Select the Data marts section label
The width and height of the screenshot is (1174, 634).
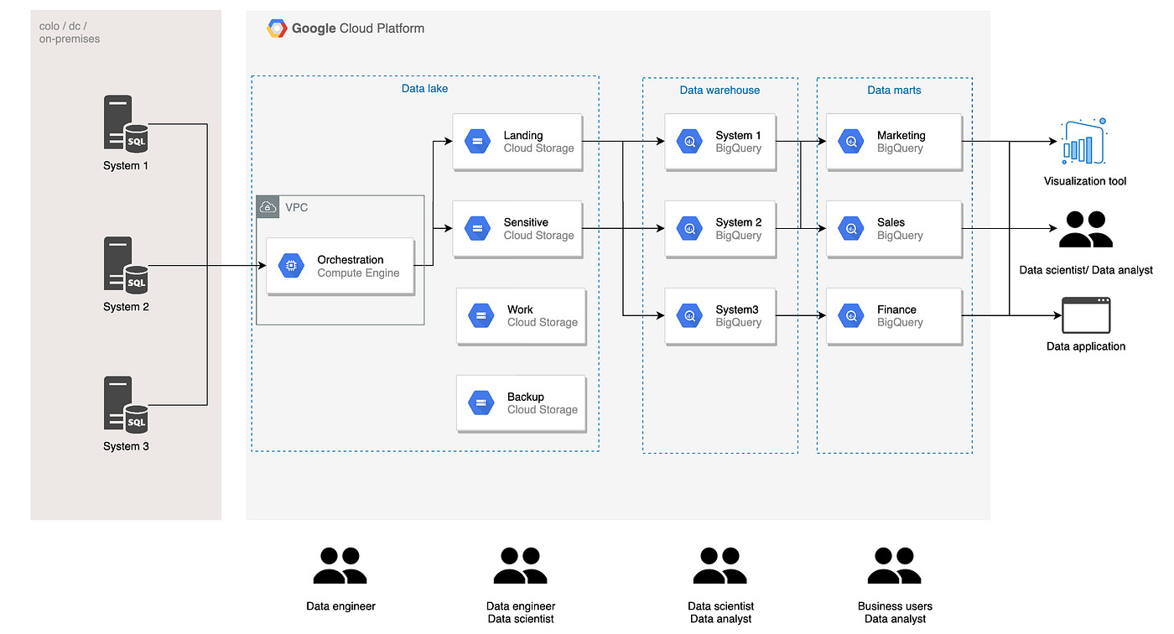point(894,90)
